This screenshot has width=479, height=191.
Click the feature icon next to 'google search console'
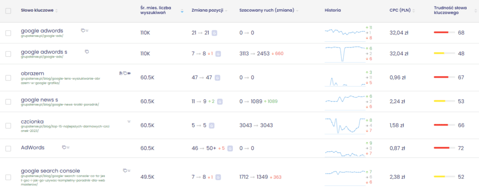[x=124, y=170]
